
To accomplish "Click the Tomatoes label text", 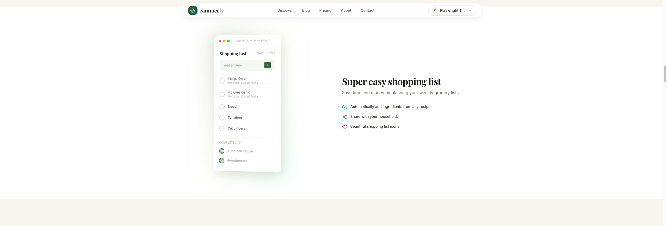I will [235, 118].
